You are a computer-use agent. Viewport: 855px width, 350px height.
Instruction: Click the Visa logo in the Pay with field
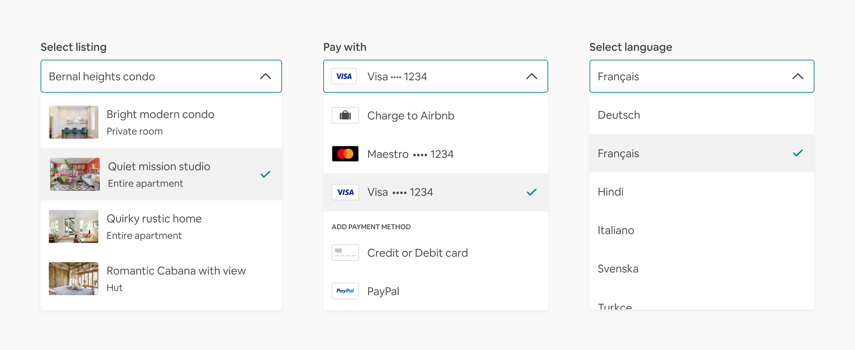click(344, 76)
